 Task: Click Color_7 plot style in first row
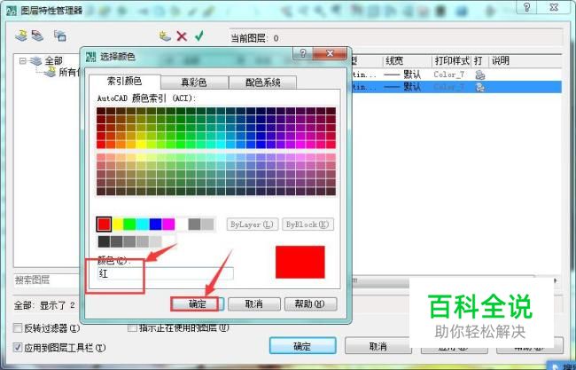point(449,75)
